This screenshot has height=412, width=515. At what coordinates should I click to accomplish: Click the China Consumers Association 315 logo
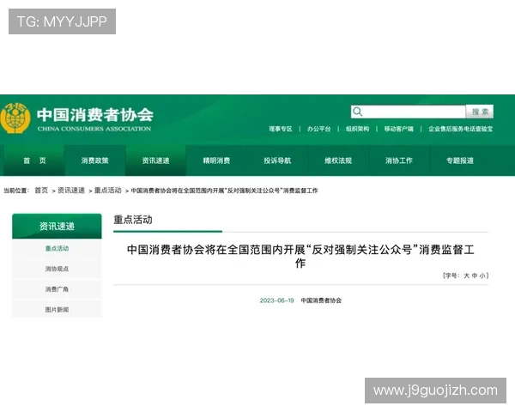15,118
